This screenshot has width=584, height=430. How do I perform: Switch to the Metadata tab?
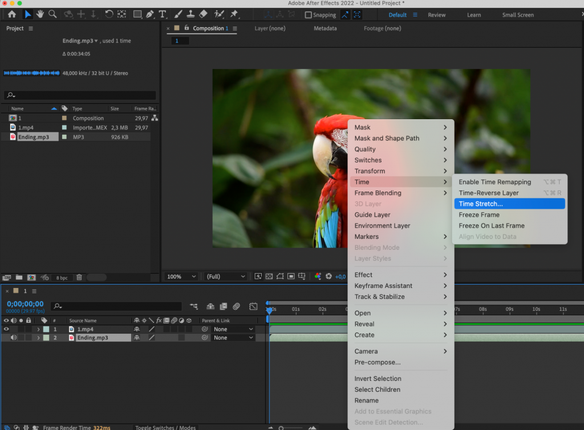tap(325, 28)
